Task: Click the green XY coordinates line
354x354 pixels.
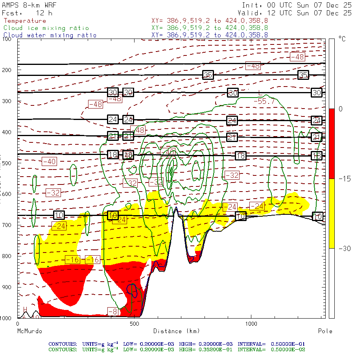Action: (210, 28)
